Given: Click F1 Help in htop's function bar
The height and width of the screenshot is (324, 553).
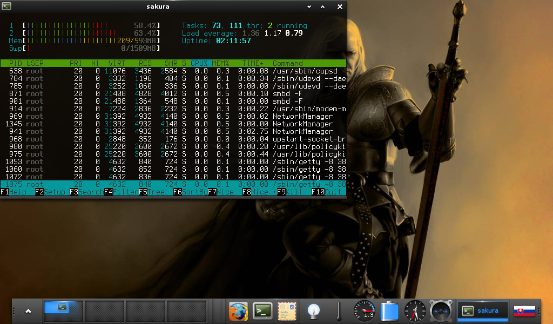Looking at the screenshot, I should click(x=14, y=192).
